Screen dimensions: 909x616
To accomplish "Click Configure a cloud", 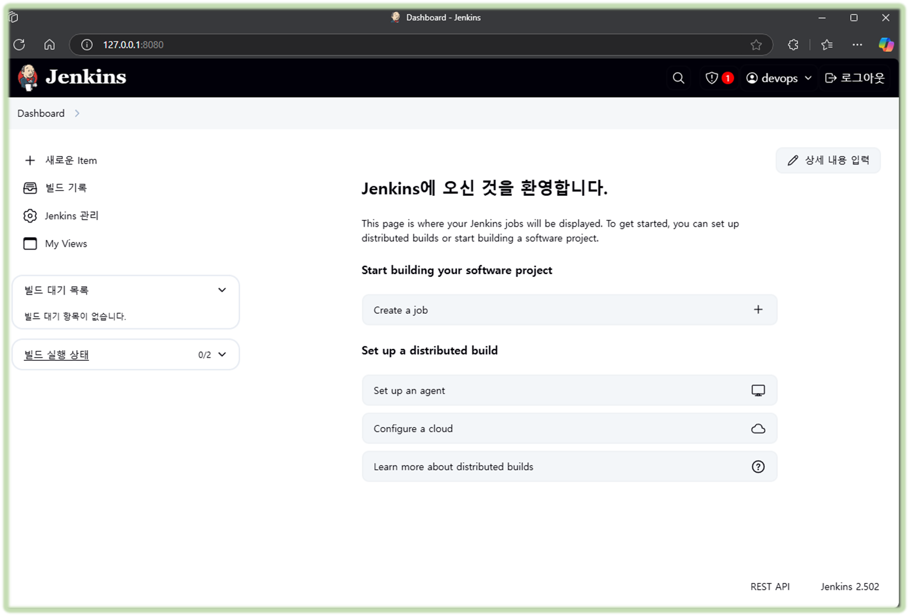I will tap(569, 429).
